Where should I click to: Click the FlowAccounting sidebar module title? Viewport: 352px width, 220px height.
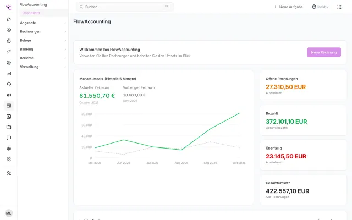33,5
